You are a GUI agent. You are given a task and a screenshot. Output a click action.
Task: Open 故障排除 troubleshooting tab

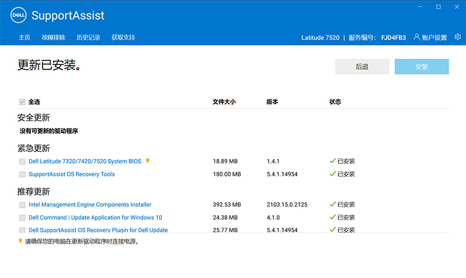(x=54, y=37)
